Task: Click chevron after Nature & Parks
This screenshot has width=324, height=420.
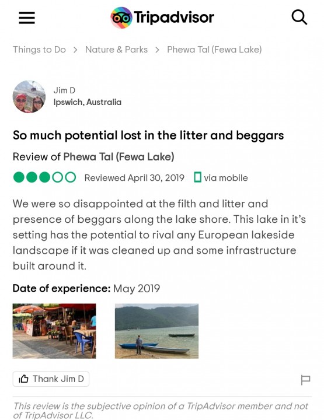Action: (x=157, y=50)
